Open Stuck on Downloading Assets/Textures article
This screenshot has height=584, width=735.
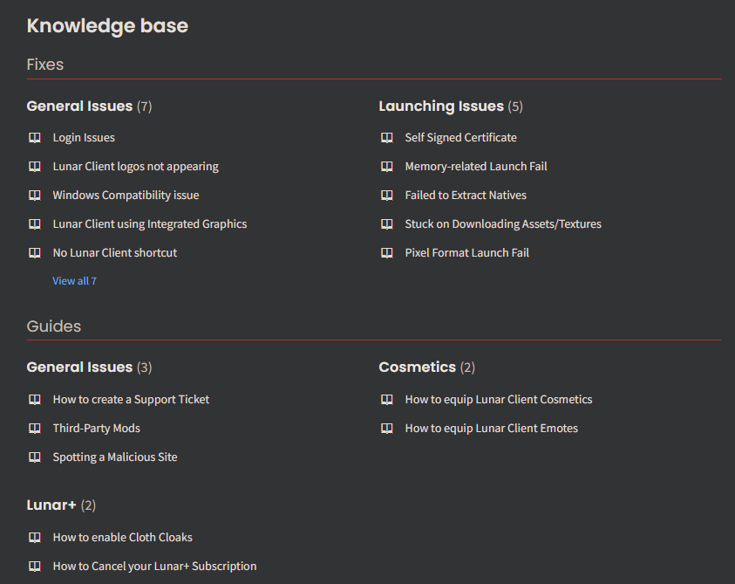pyautogui.click(x=503, y=224)
